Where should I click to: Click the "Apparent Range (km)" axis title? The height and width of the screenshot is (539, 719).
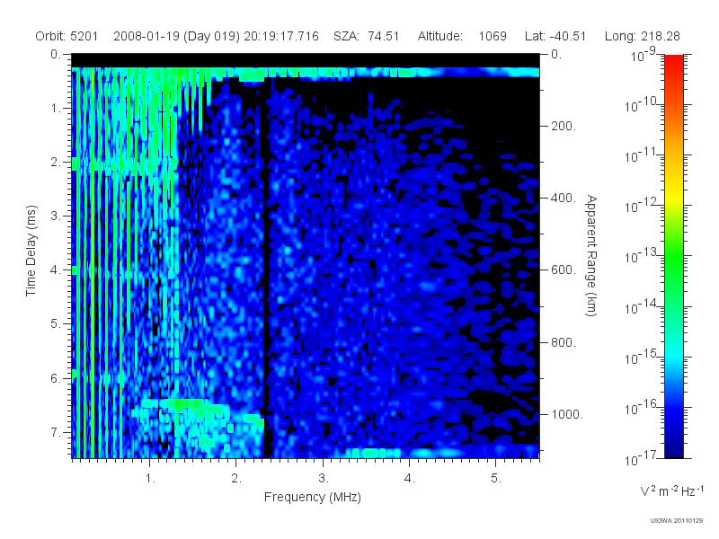591,255
